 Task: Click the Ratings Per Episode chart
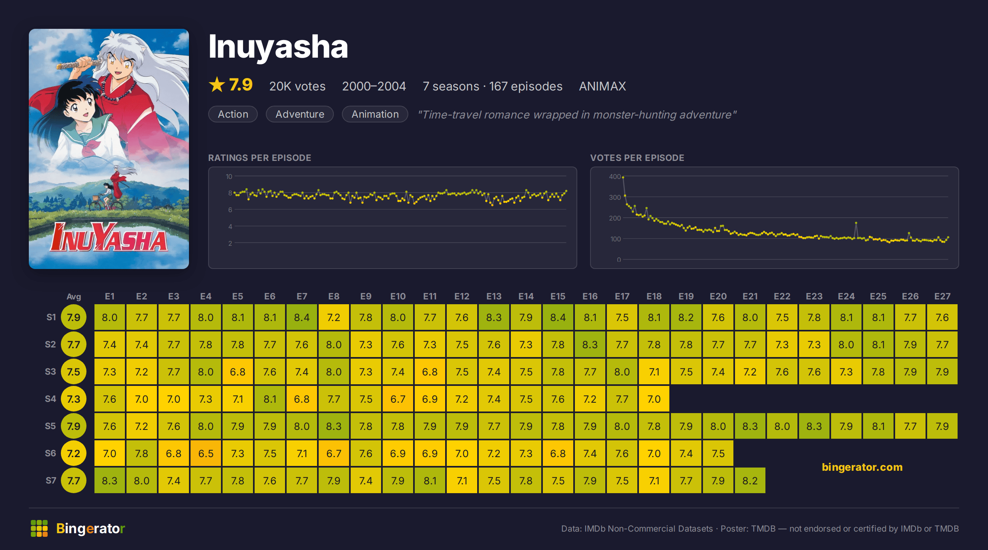[392, 218]
